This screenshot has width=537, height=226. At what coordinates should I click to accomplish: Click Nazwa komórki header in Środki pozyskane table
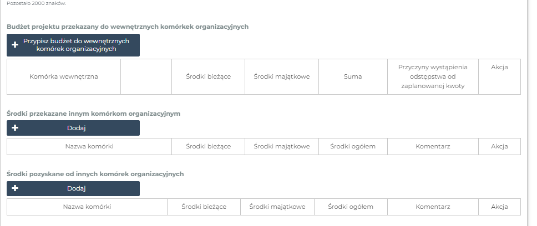pyautogui.click(x=87, y=207)
